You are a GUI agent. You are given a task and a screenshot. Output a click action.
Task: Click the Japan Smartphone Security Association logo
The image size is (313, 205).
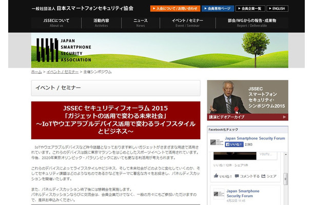click(64, 50)
